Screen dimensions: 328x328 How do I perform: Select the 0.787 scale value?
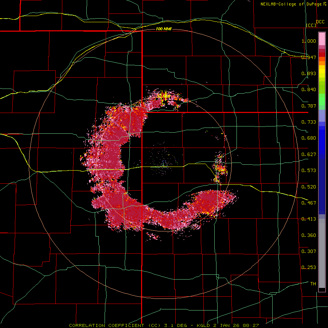(x=309, y=106)
